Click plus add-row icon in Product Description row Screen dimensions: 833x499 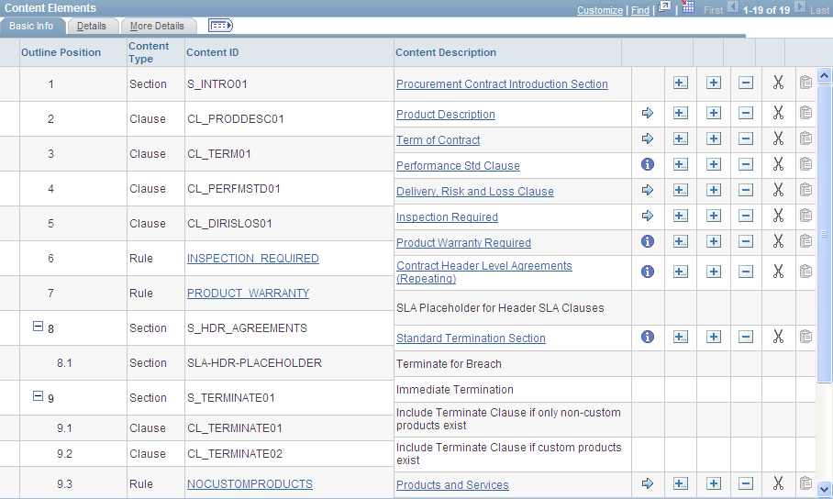pos(714,113)
